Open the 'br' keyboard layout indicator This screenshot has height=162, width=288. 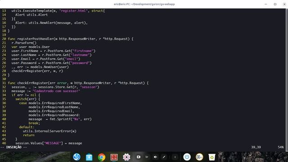[147, 157]
